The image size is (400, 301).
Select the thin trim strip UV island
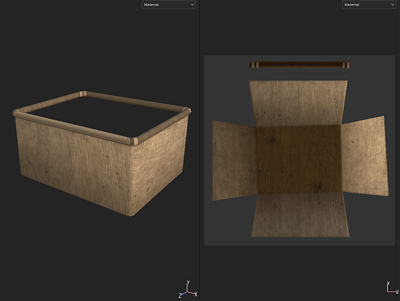pyautogui.click(x=299, y=65)
